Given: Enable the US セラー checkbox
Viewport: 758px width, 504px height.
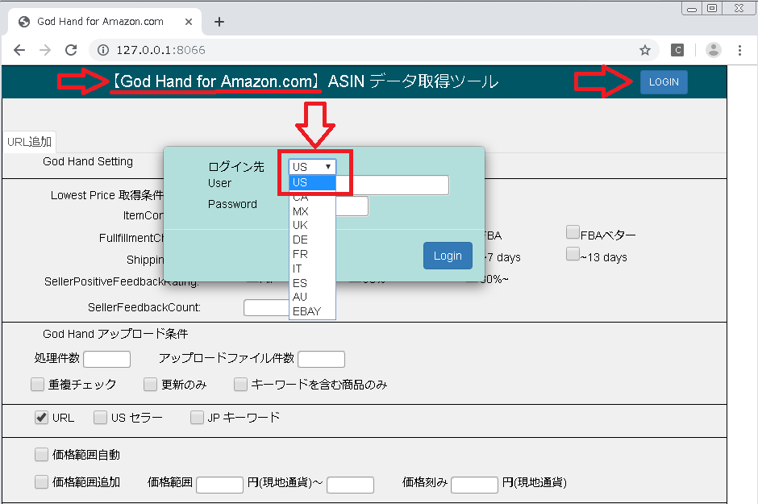Looking at the screenshot, I should click(x=100, y=418).
